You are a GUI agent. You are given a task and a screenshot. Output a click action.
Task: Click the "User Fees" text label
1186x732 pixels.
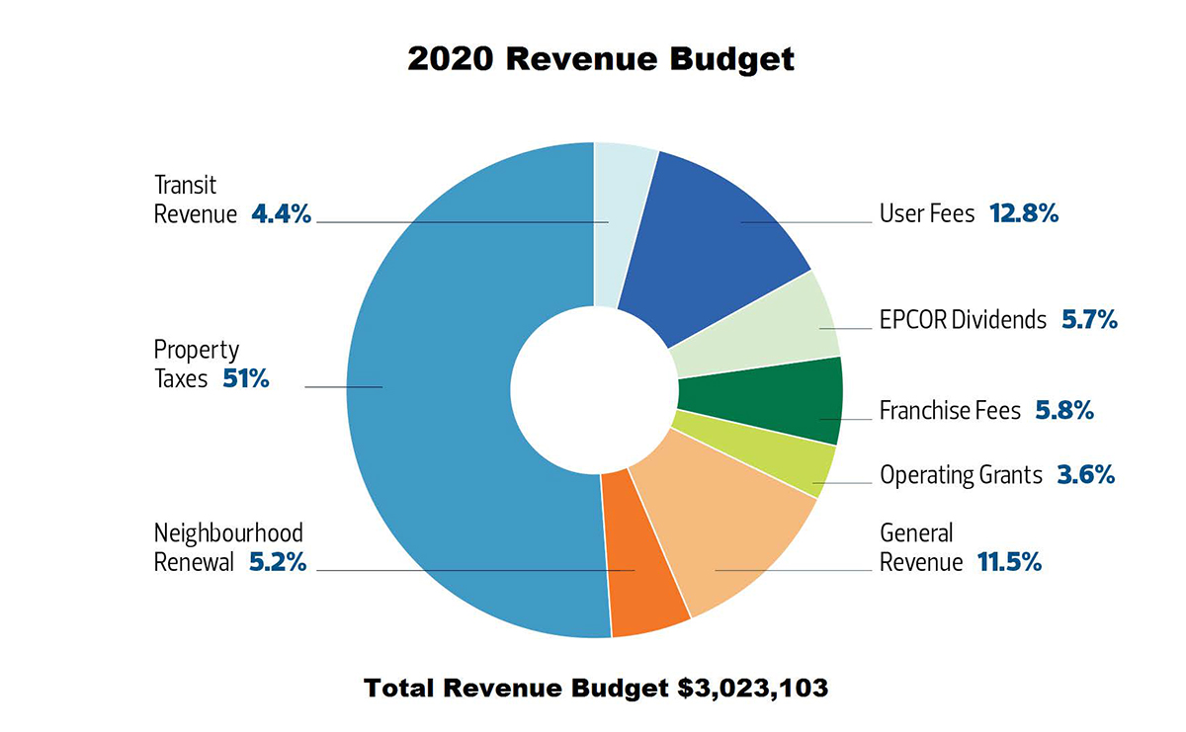click(x=926, y=213)
